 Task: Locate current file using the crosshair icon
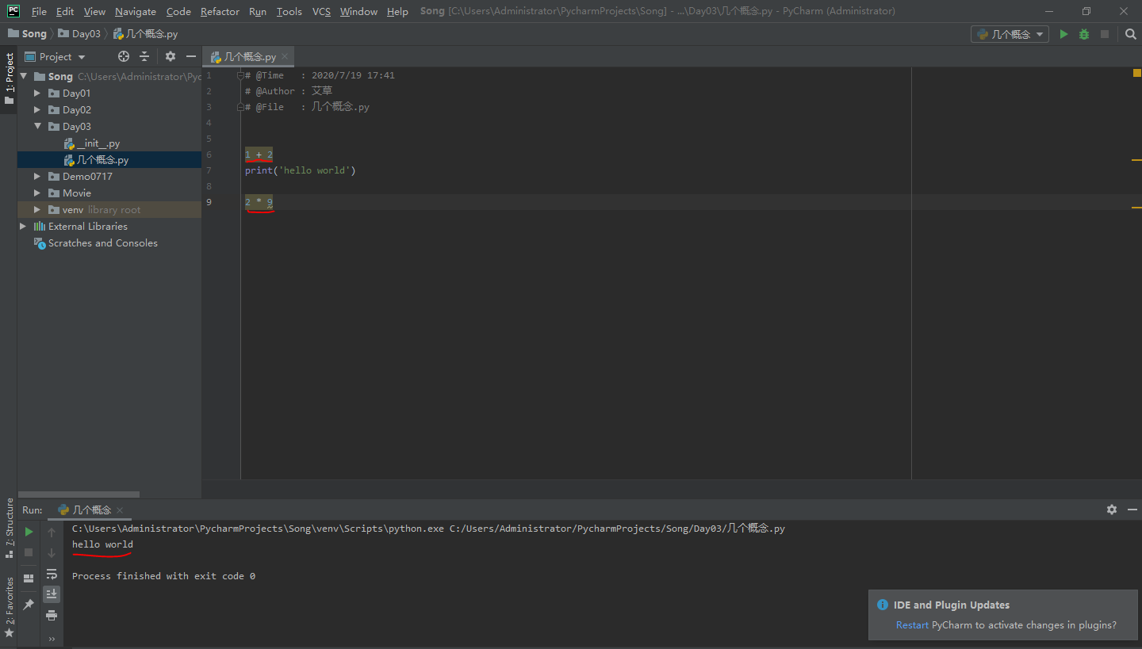coord(123,56)
